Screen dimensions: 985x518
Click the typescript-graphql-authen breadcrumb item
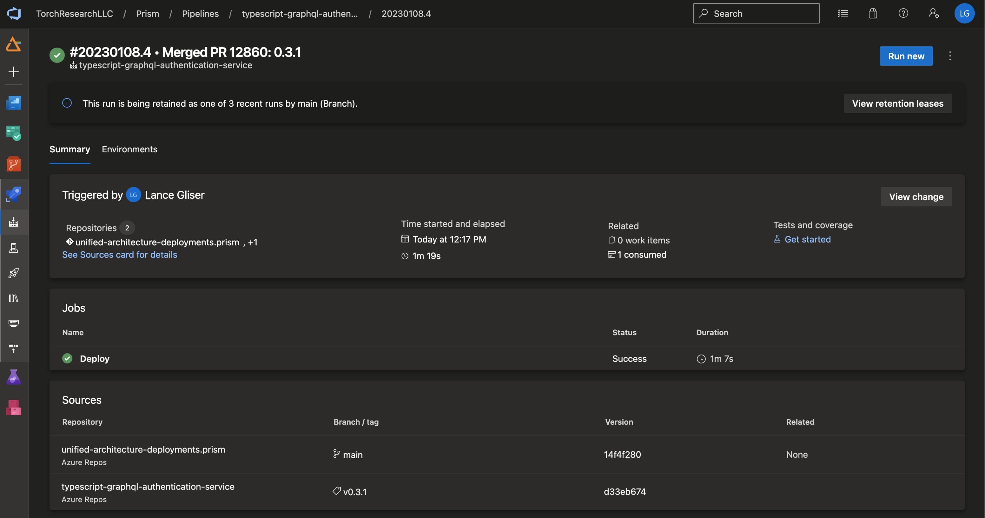pos(300,13)
